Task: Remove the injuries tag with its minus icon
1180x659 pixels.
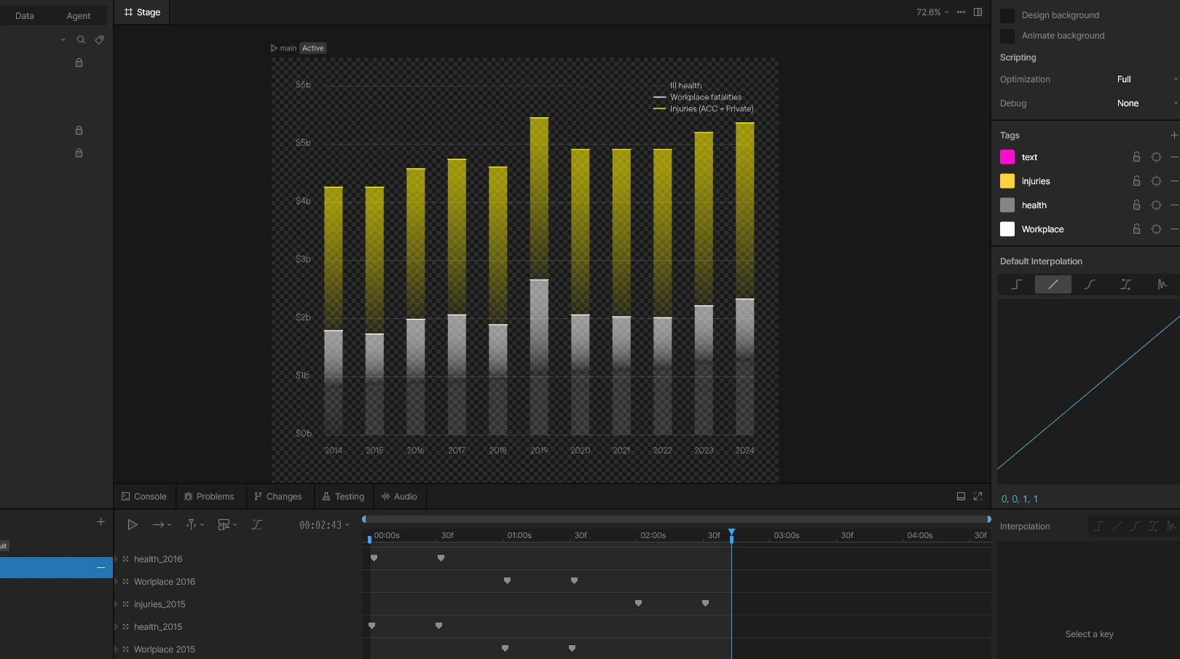Action: [x=1174, y=181]
